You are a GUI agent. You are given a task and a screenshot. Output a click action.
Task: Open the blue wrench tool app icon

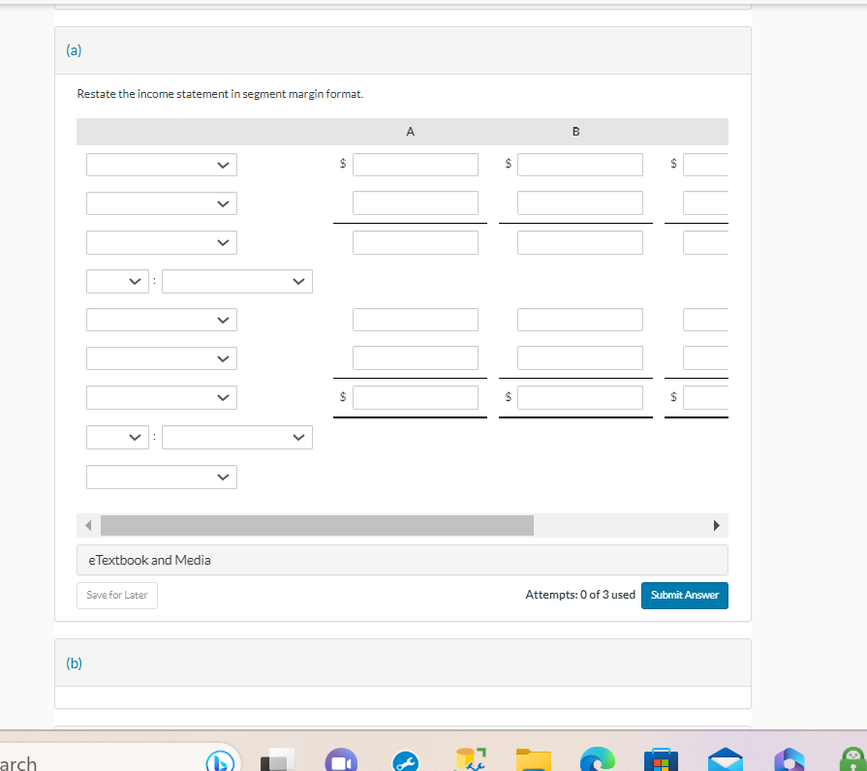pyautogui.click(x=405, y=761)
